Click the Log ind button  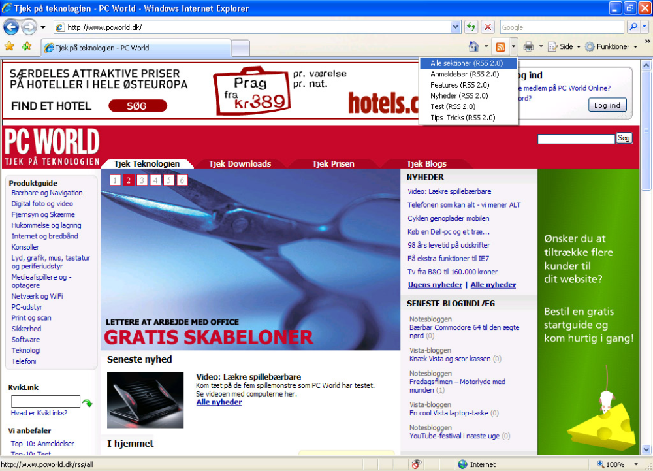[x=607, y=105]
